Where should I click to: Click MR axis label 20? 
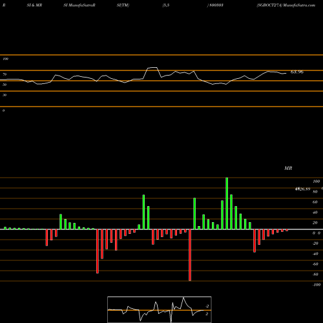pos(315,223)
